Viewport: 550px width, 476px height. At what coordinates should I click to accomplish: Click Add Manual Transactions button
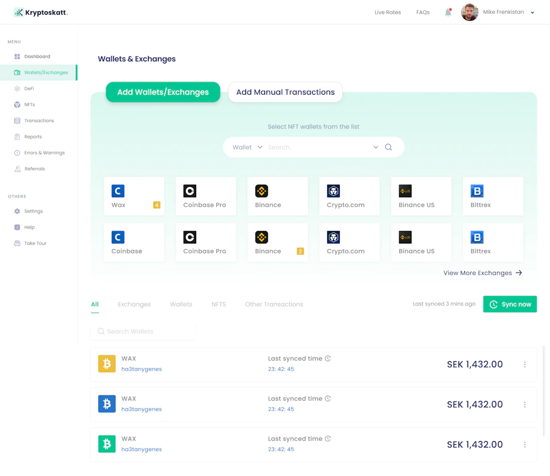(x=286, y=92)
